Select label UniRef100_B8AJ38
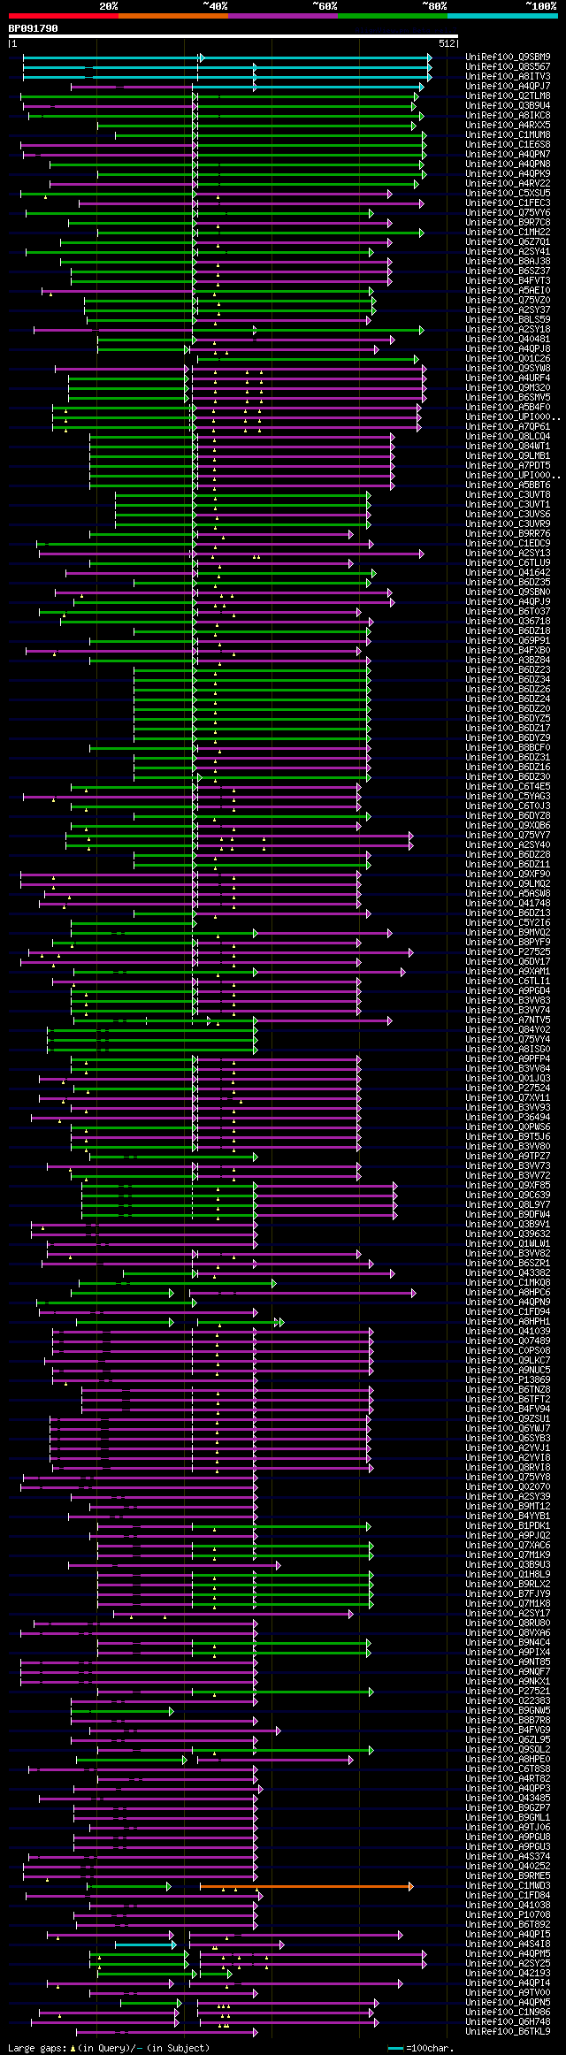The height and width of the screenshot is (2055, 566). (x=508, y=262)
